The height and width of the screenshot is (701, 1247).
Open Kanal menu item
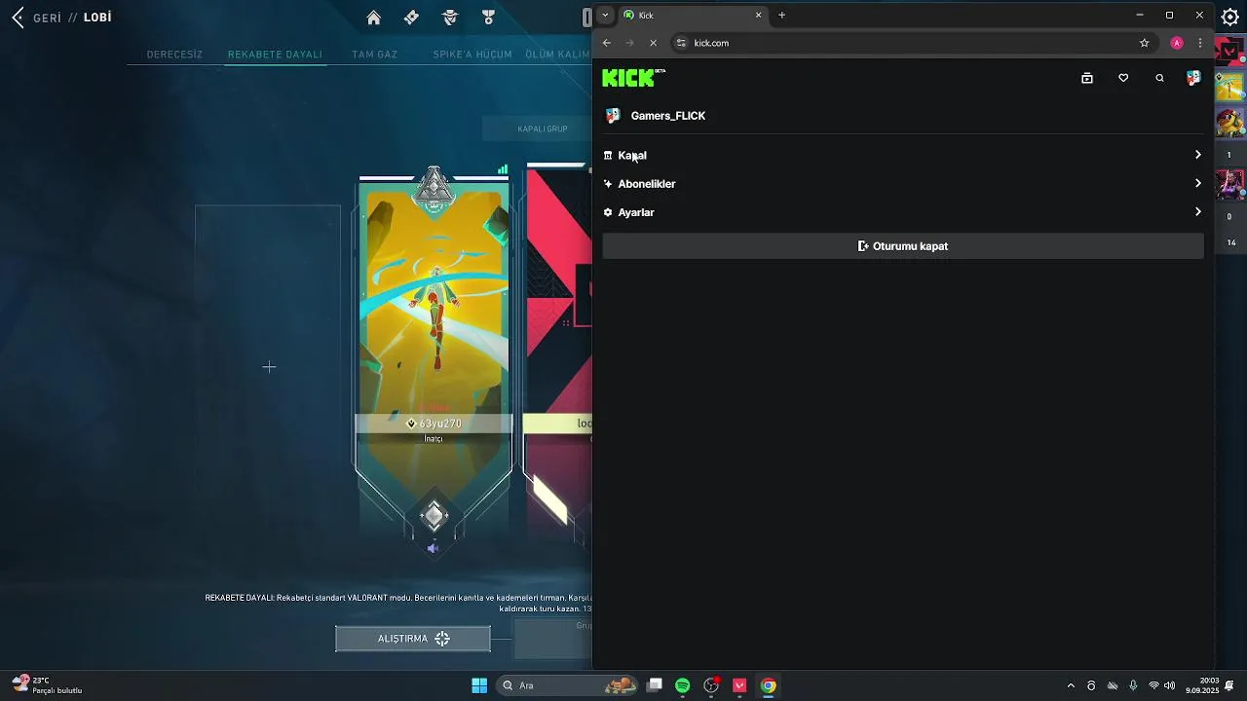point(903,155)
